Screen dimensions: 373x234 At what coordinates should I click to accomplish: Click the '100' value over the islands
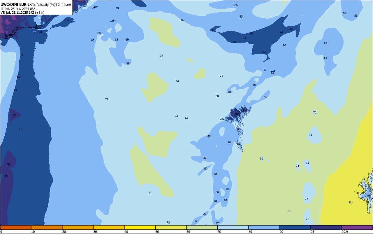pyautogui.click(x=237, y=114)
